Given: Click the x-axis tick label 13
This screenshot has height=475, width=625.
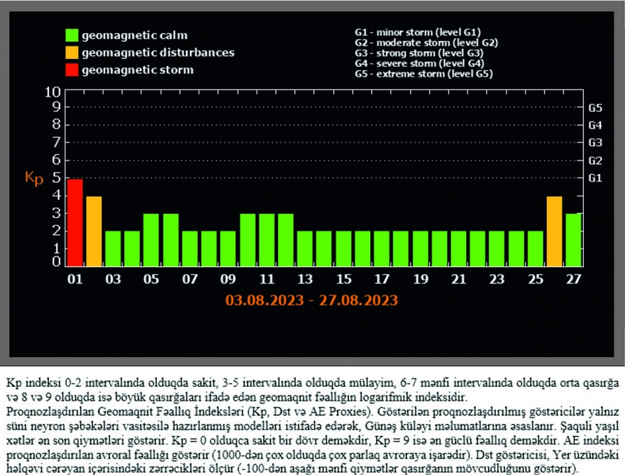Looking at the screenshot, I should tap(305, 279).
